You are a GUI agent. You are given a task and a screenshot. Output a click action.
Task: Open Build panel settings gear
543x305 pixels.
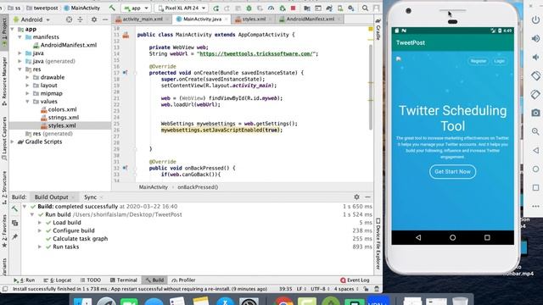(356, 197)
